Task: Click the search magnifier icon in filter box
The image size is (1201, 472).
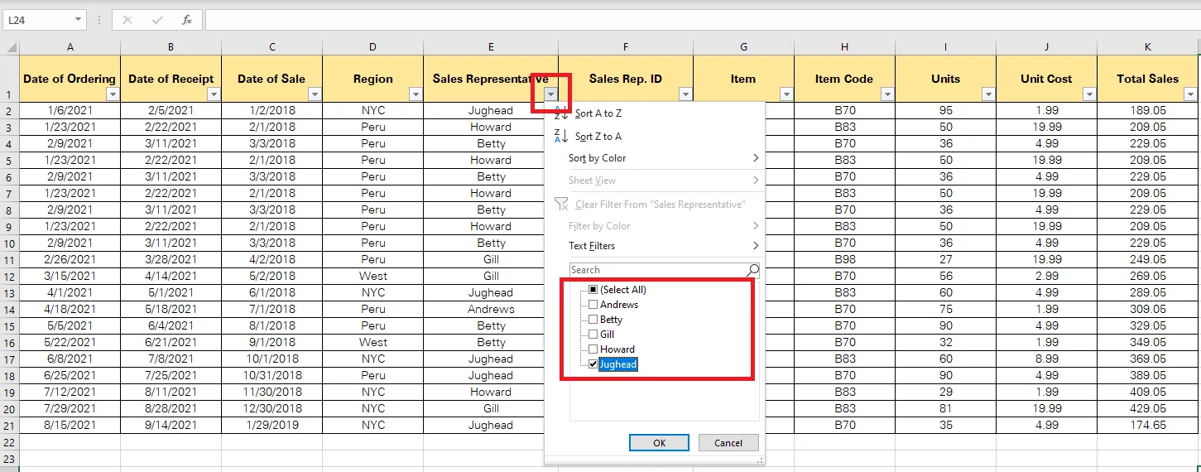Action: coord(752,270)
